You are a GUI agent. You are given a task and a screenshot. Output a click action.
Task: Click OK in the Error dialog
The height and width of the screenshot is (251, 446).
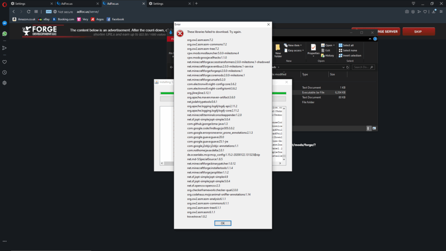point(223,223)
